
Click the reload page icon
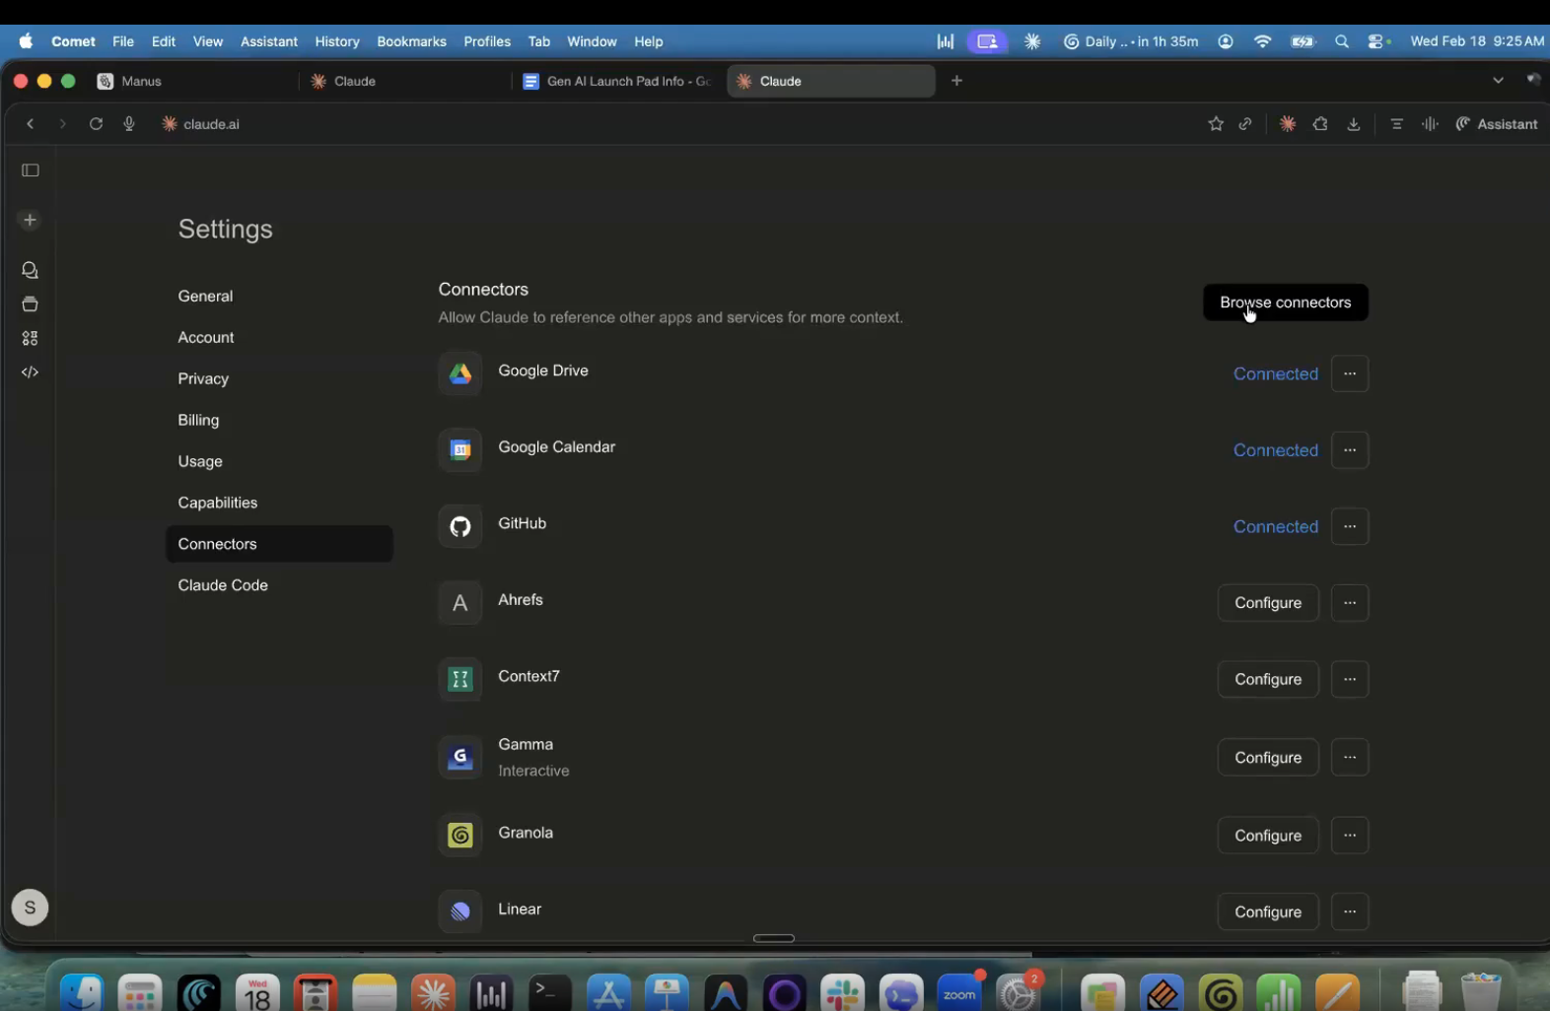pyautogui.click(x=96, y=124)
